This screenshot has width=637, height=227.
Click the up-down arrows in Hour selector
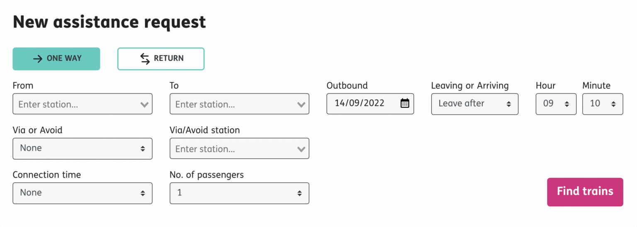coord(567,104)
